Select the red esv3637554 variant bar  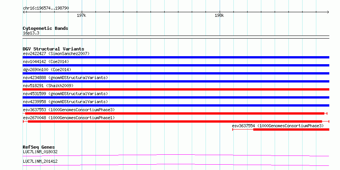pos(281,130)
